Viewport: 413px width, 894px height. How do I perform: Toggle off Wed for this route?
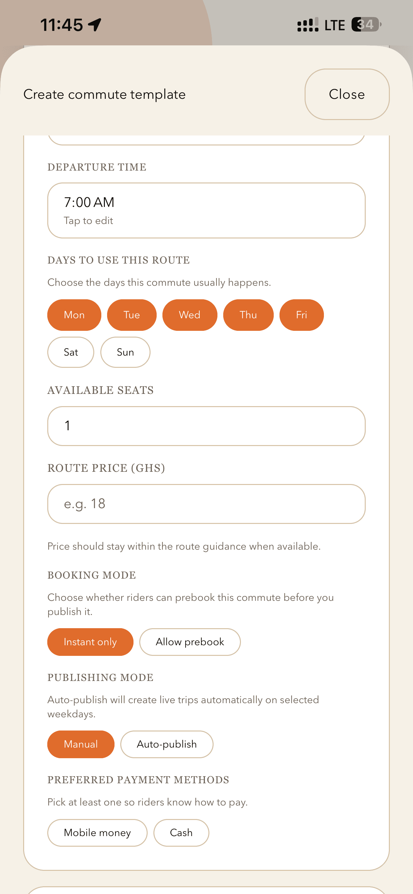pyautogui.click(x=190, y=315)
